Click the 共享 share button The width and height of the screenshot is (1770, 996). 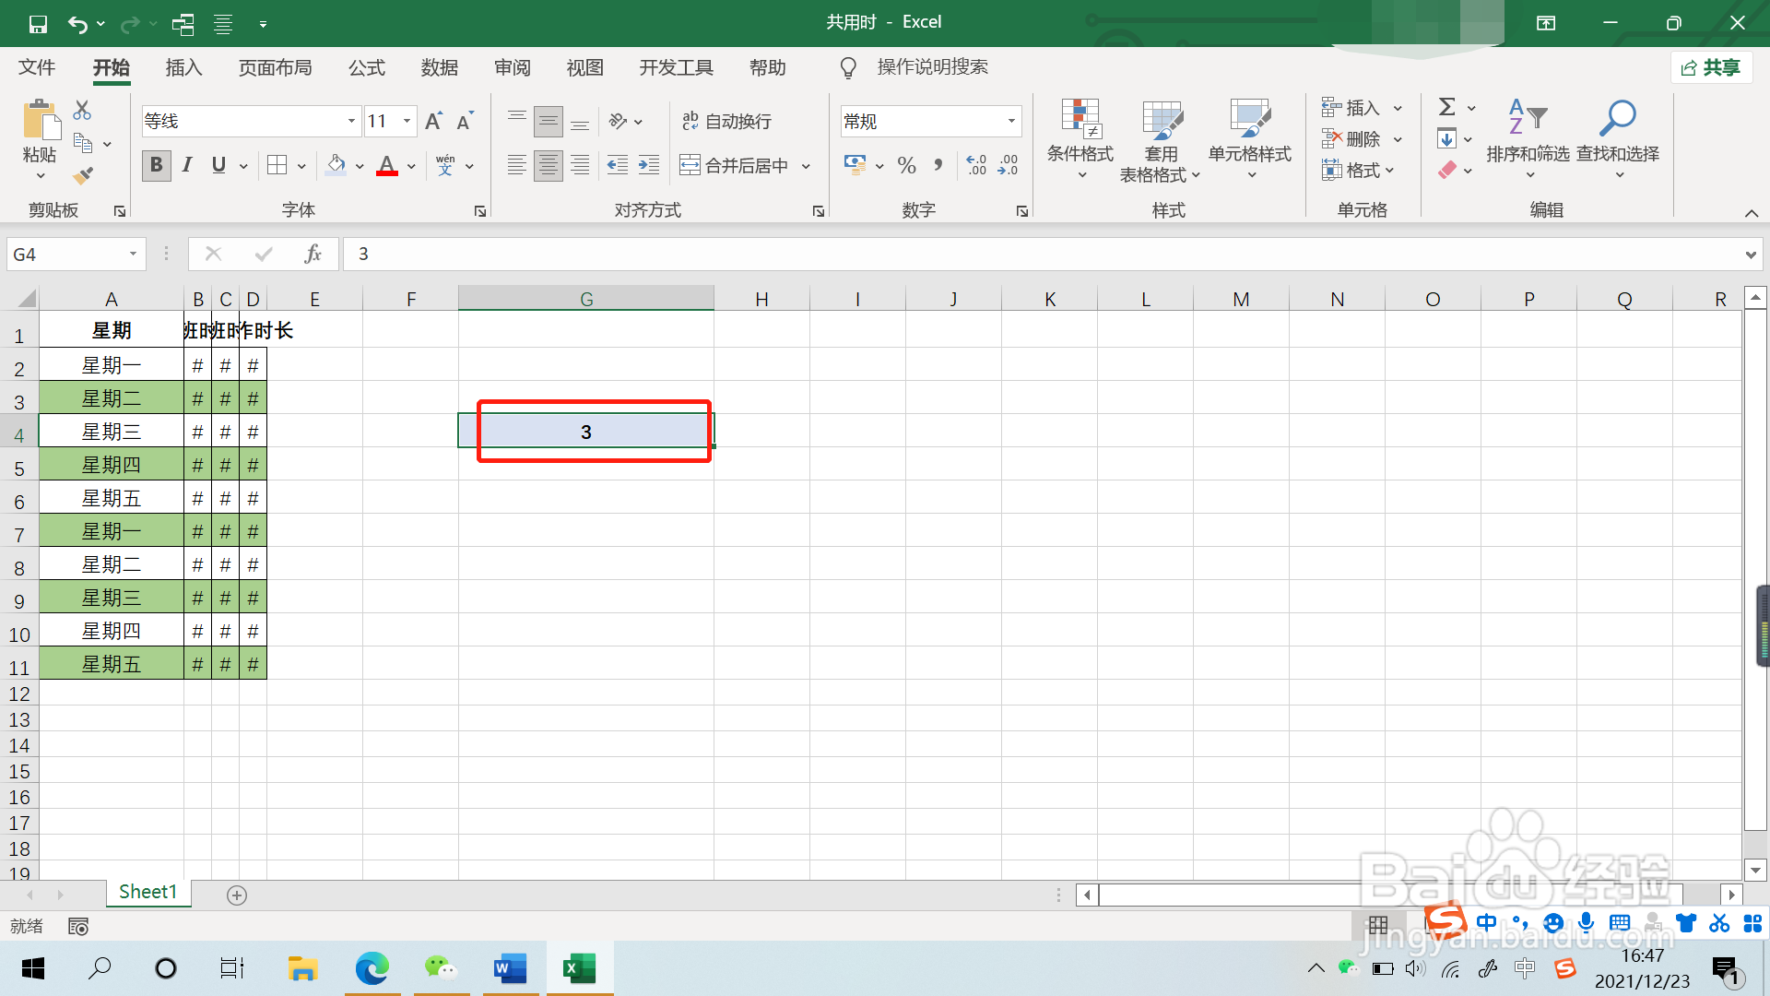[1711, 67]
